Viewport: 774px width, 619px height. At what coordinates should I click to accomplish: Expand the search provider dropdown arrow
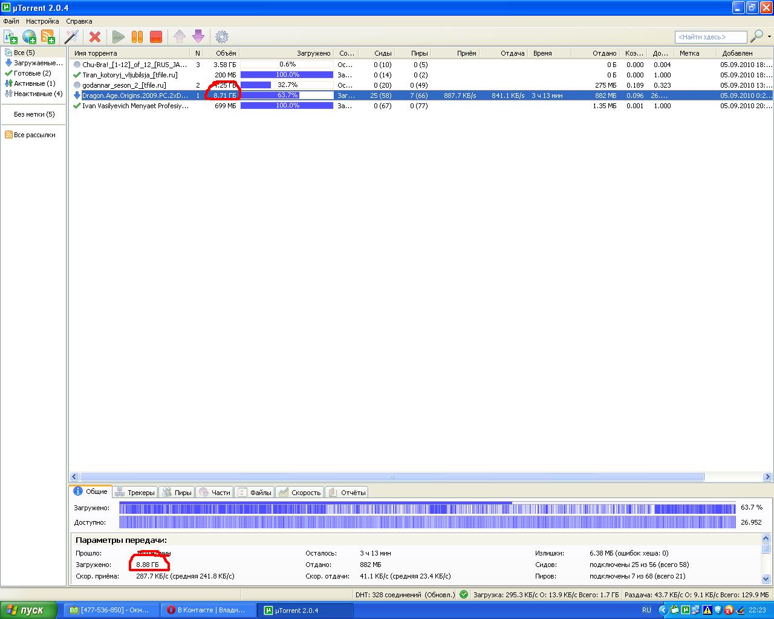[769, 37]
